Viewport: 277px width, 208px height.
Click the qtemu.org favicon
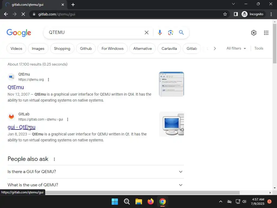click(x=11, y=77)
